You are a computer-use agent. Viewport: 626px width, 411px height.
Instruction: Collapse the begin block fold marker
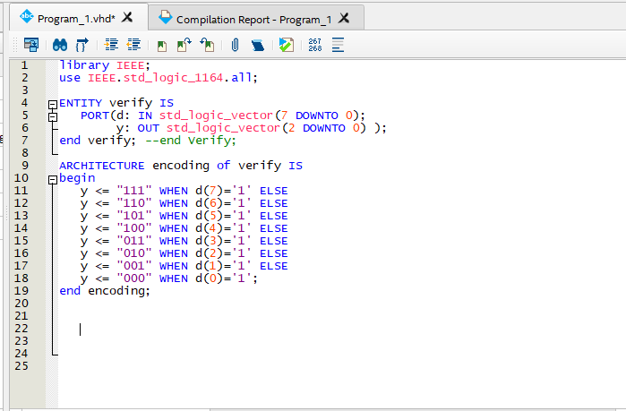[x=53, y=180]
